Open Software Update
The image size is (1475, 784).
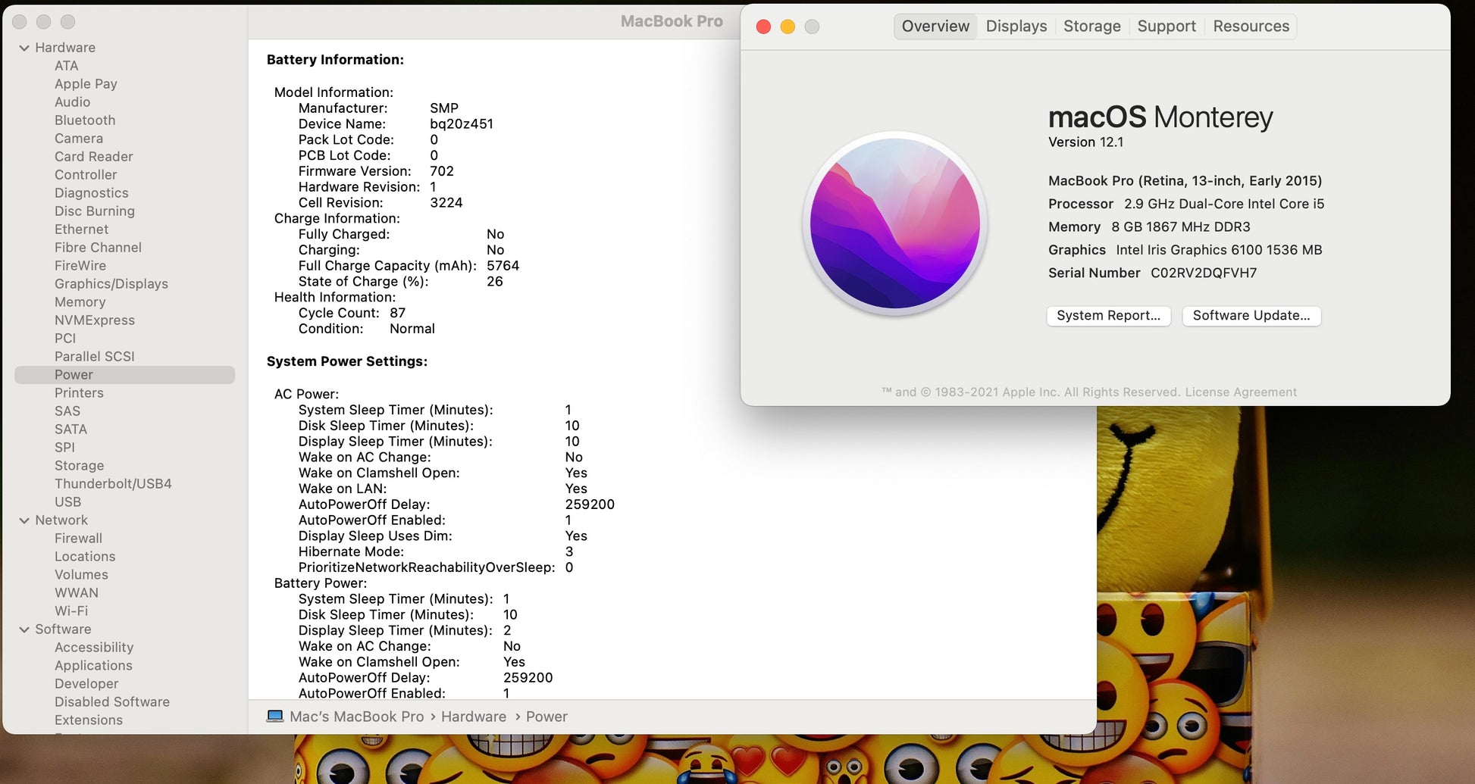[1251, 316]
